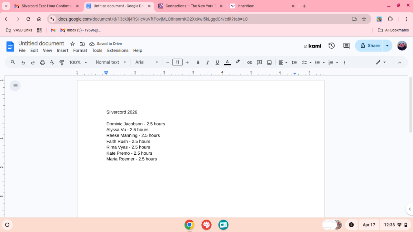413x232 pixels.
Task: Add a comment from the toolbar
Action: pyautogui.click(x=259, y=63)
